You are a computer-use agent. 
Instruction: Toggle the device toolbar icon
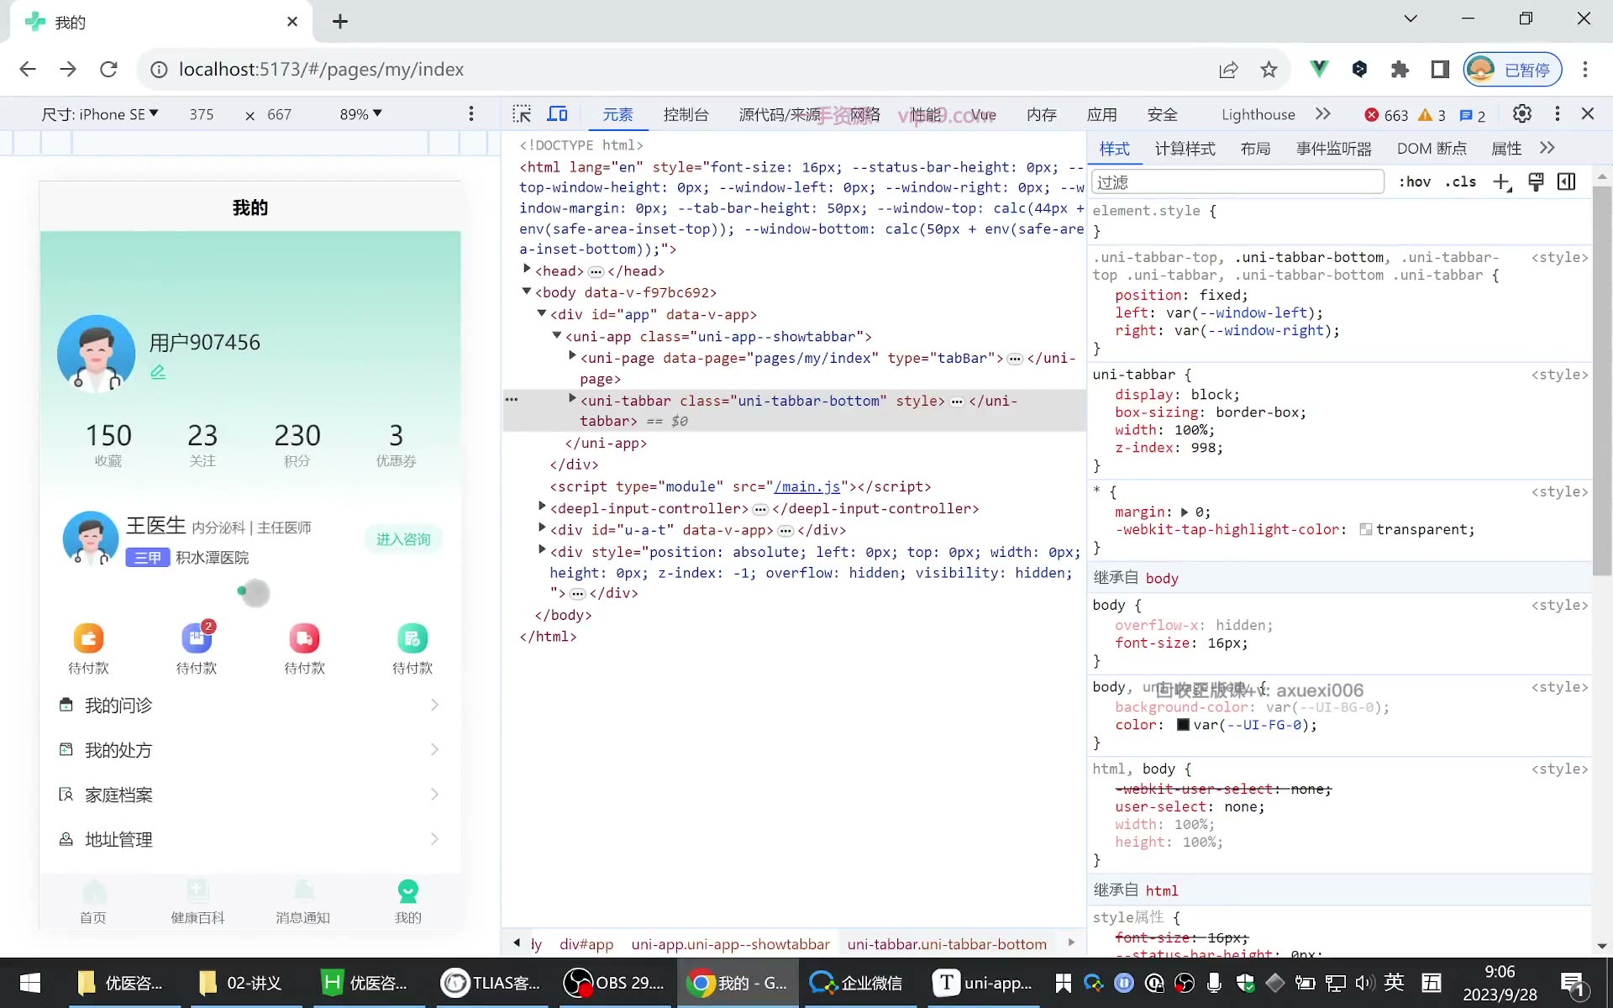pos(558,114)
